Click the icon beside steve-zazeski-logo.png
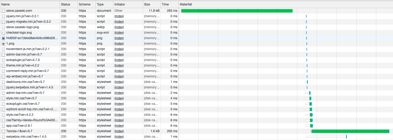Image resolution: width=393 pixels, height=140 pixels. pyautogui.click(x=3, y=27)
